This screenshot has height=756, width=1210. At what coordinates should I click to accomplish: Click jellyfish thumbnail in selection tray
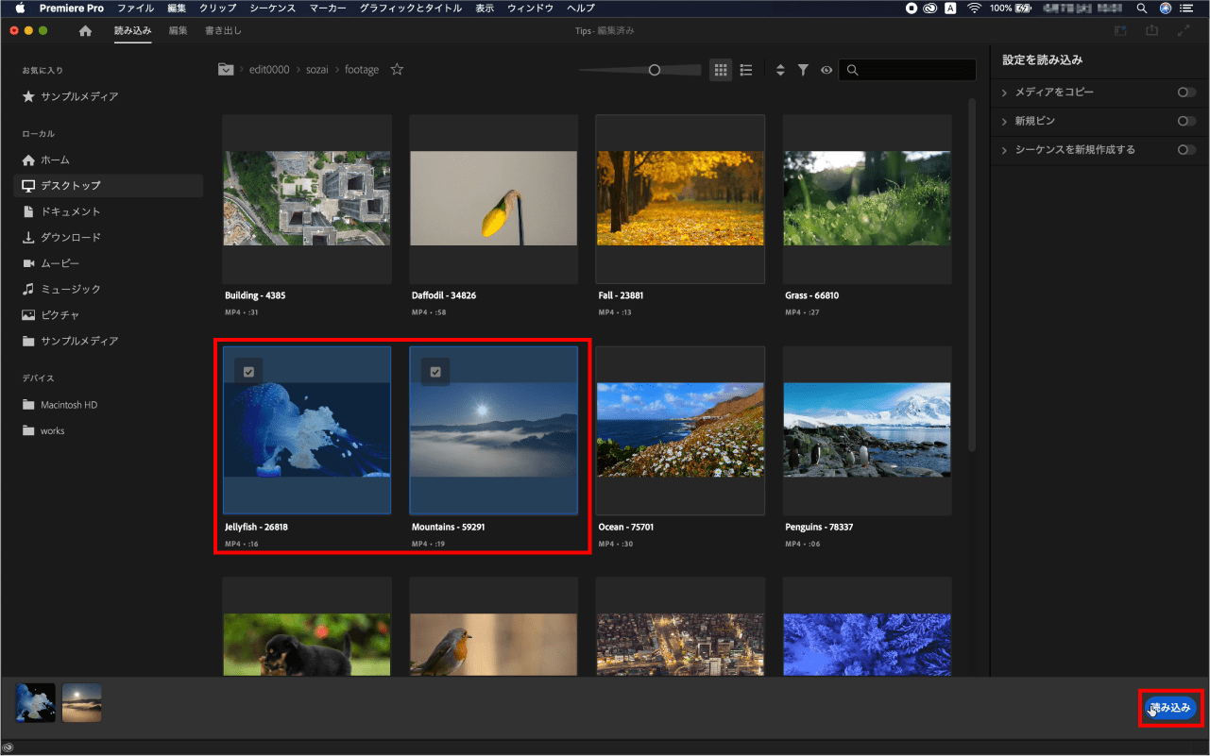coord(36,703)
